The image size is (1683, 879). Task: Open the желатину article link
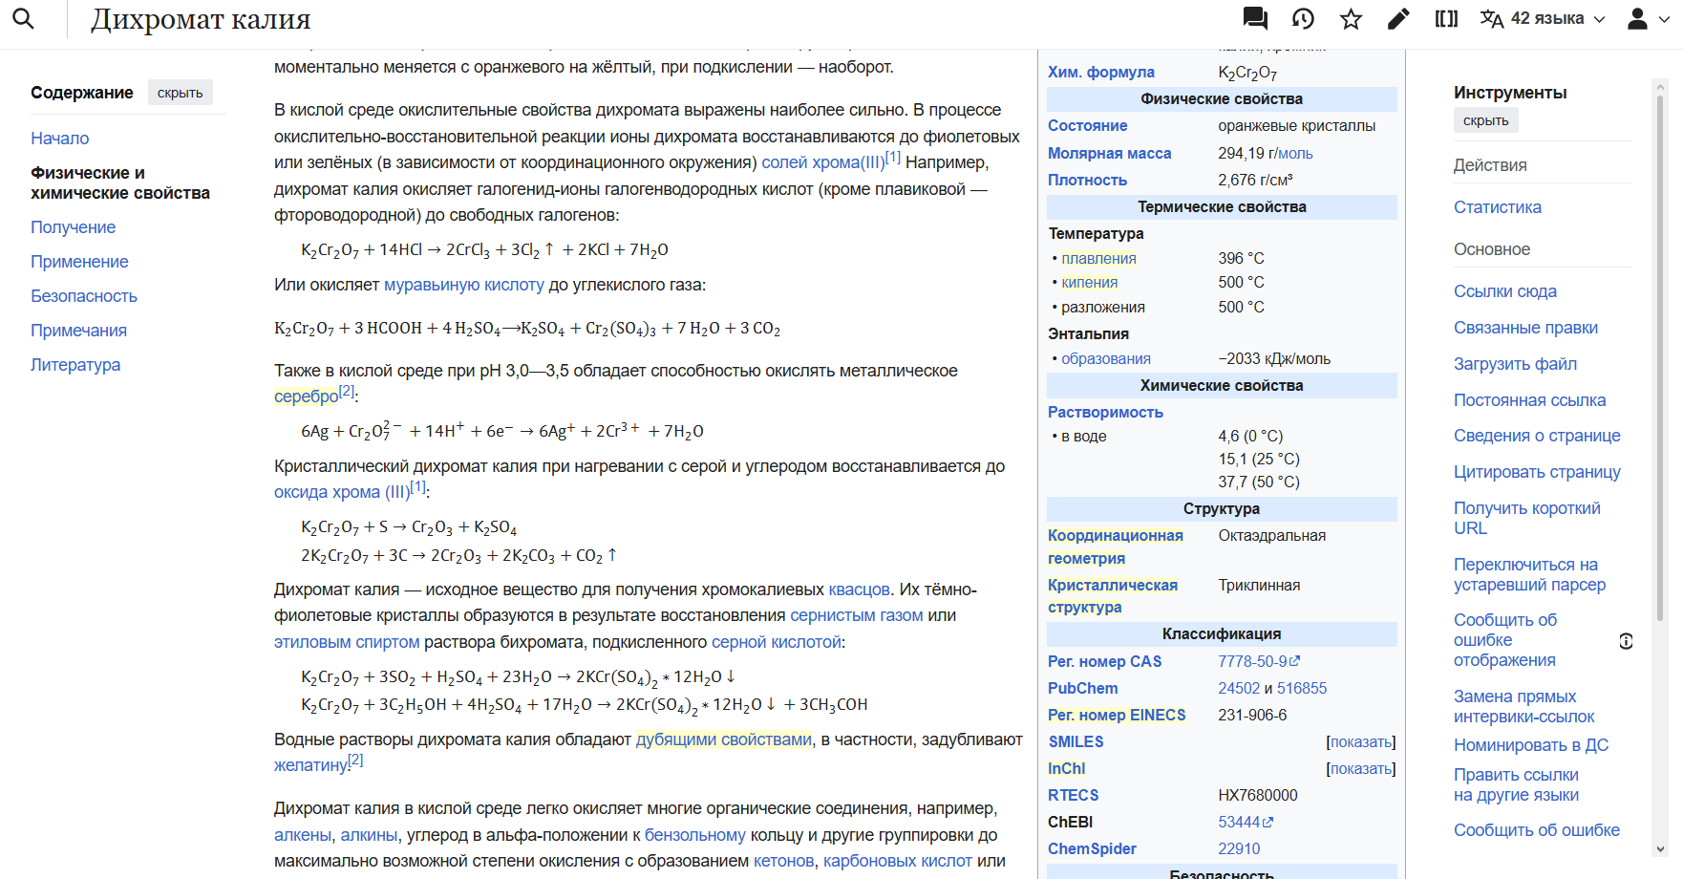pos(310,765)
